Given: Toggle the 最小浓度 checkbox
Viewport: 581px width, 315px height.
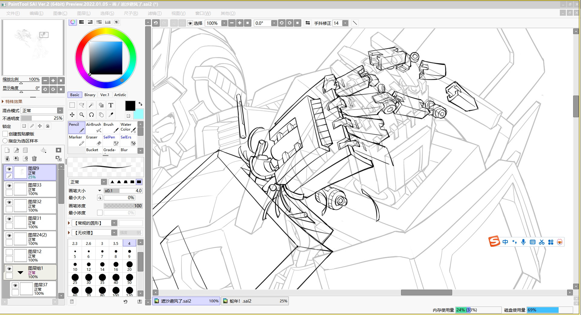Looking at the screenshot, I should 100,213.
